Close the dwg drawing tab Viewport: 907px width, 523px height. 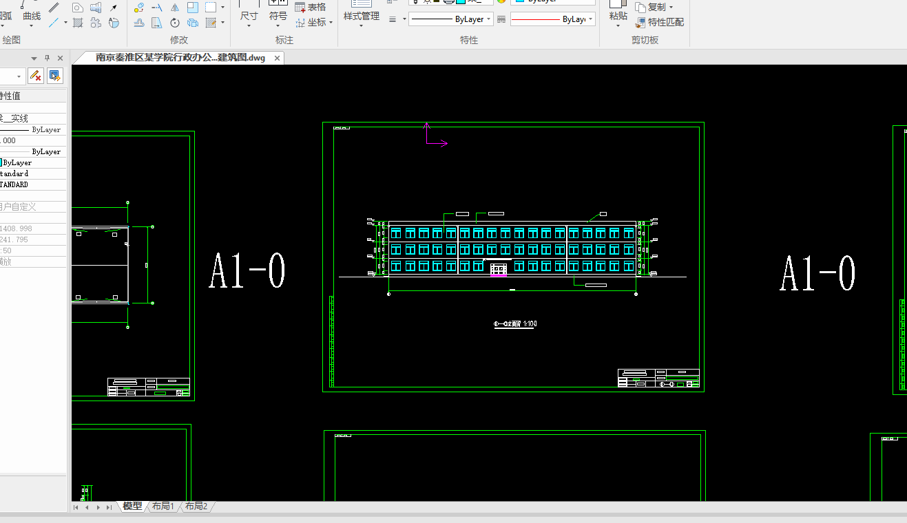pos(278,58)
